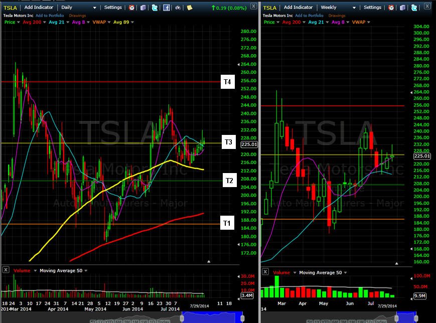The width and height of the screenshot is (436, 323).
Task: Expand Avg 8 options in Daily chart
Action: [x=88, y=22]
